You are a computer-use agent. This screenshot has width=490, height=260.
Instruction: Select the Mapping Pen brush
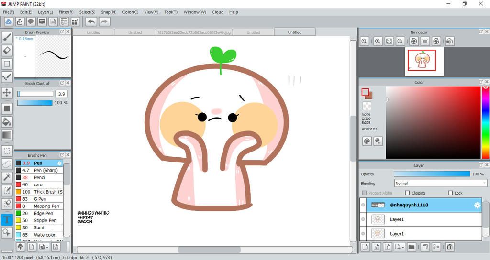[39, 206]
